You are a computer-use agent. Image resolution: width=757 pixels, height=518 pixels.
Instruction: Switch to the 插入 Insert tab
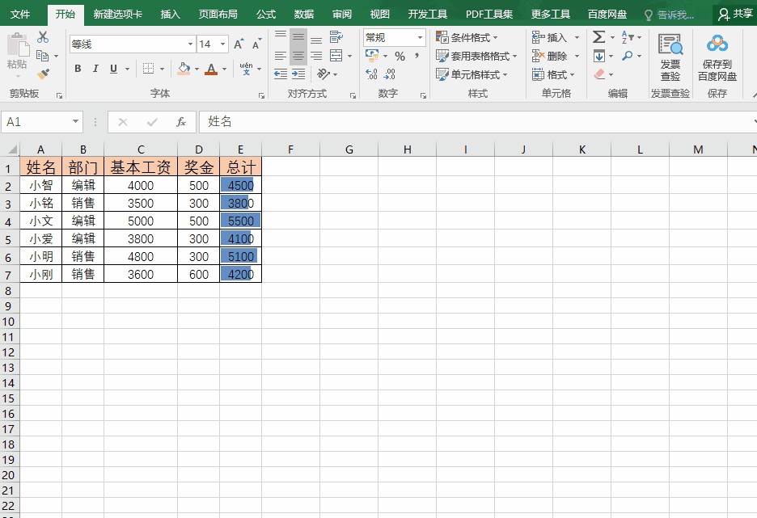[170, 14]
